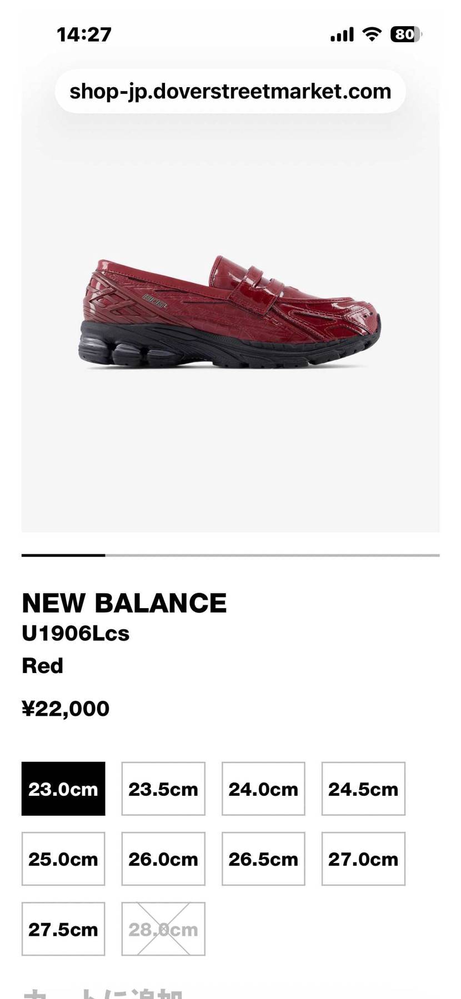Screen dimensions: 461x999
Task: Select size 25.0cm
Action: click(x=63, y=859)
